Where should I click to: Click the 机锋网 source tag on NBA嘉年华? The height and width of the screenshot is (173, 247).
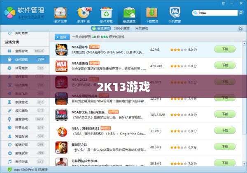[x=94, y=47]
